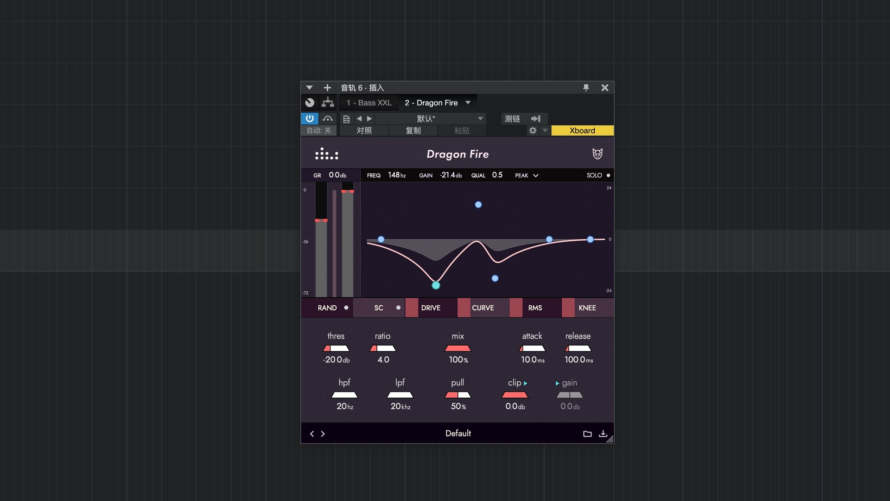
Task: Click the thres slider control
Action: (x=336, y=348)
